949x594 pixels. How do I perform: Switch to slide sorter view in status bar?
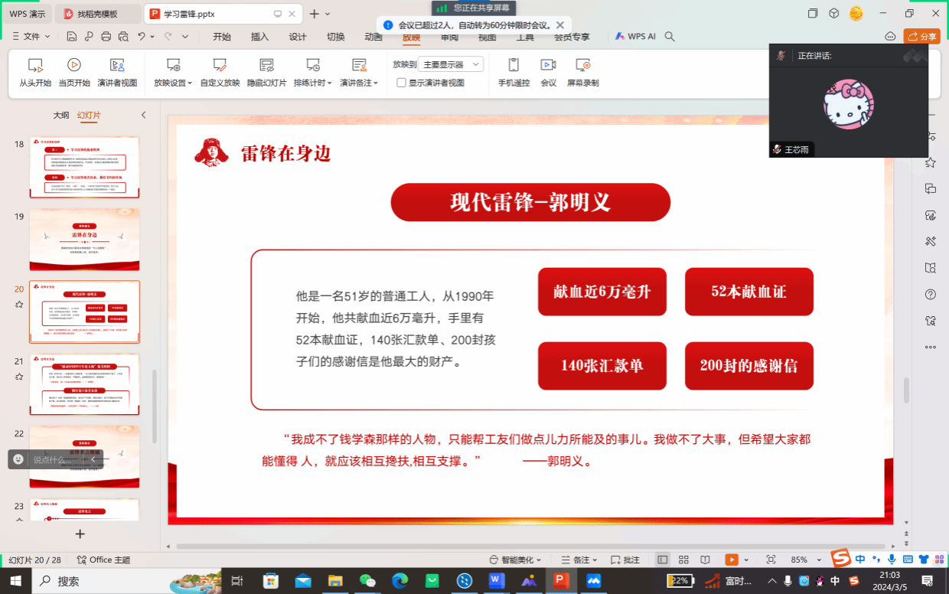point(683,560)
